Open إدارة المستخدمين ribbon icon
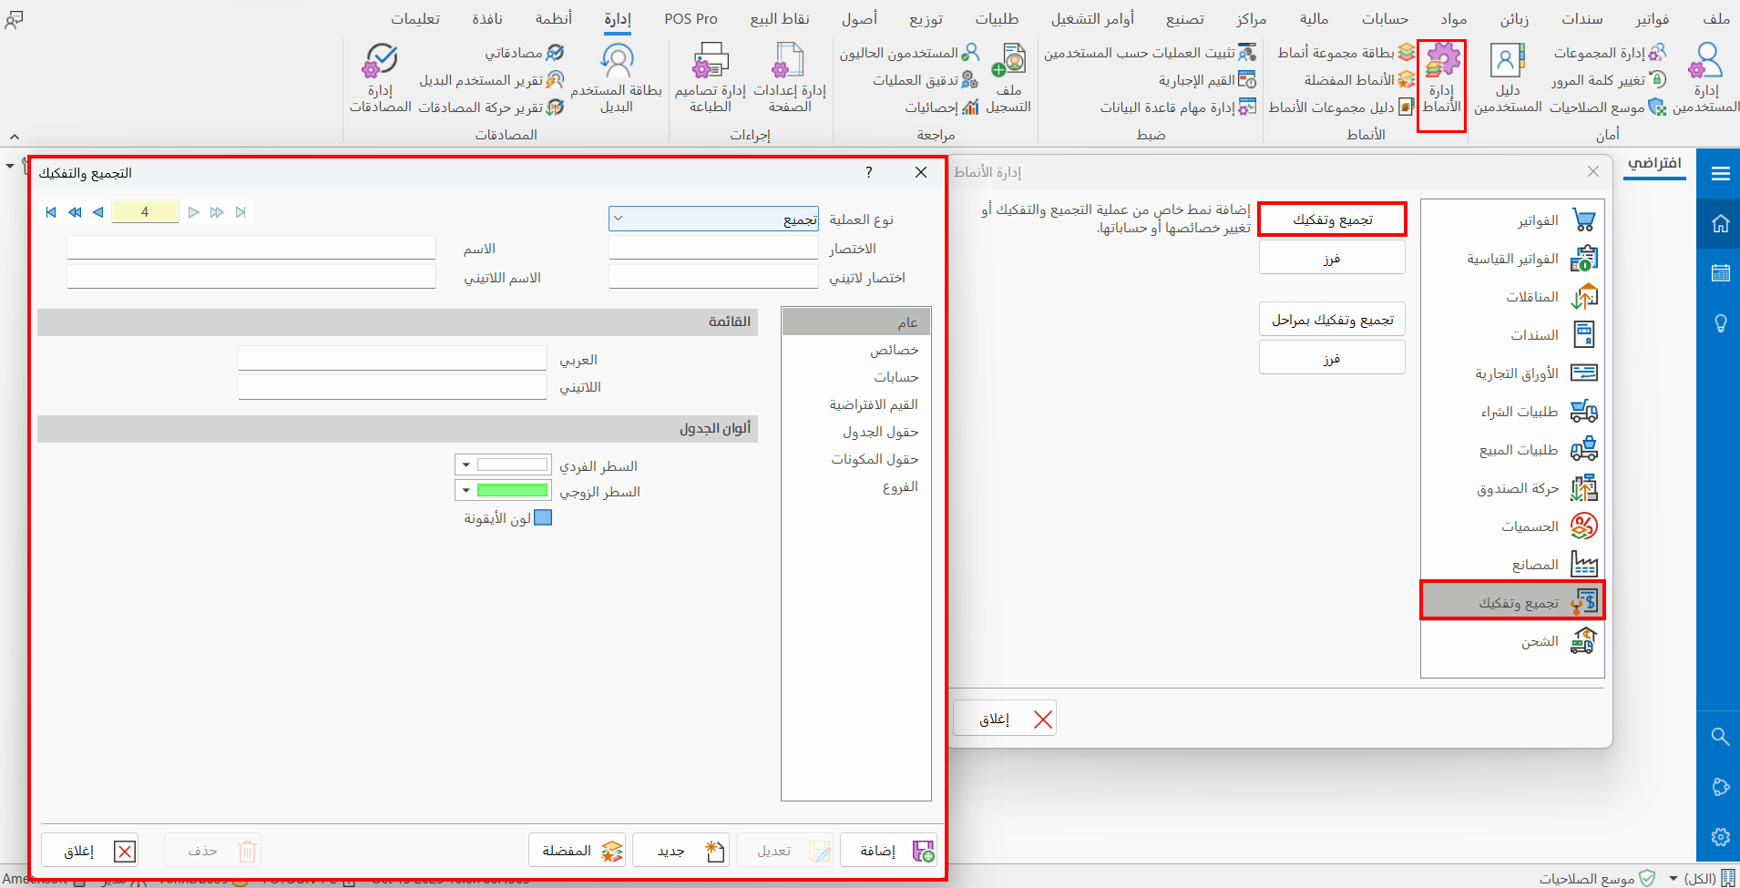This screenshot has height=888, width=1740. 1706,79
